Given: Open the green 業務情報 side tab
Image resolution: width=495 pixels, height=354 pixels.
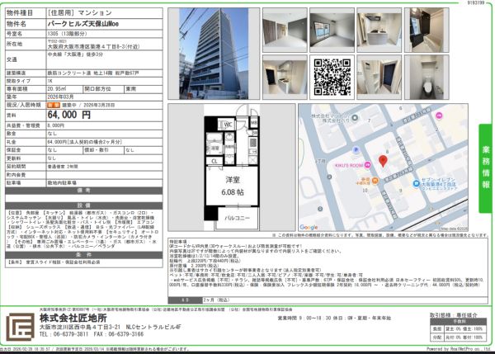Looking at the screenshot, I should (486, 168).
